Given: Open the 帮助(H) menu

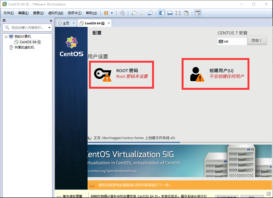Looking at the screenshot, I should coord(91,13).
